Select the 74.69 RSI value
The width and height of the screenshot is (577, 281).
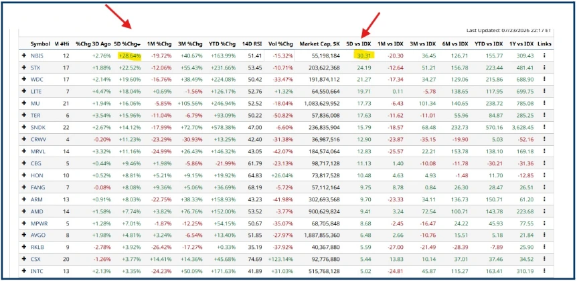[x=256, y=259]
